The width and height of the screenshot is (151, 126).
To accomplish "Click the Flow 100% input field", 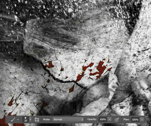I will point(135,120).
